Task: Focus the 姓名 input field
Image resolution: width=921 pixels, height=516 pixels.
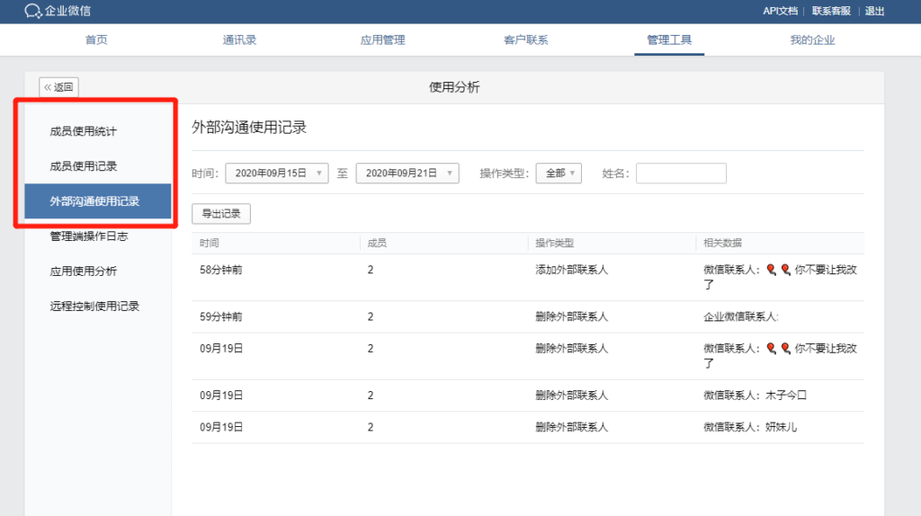Action: point(681,173)
